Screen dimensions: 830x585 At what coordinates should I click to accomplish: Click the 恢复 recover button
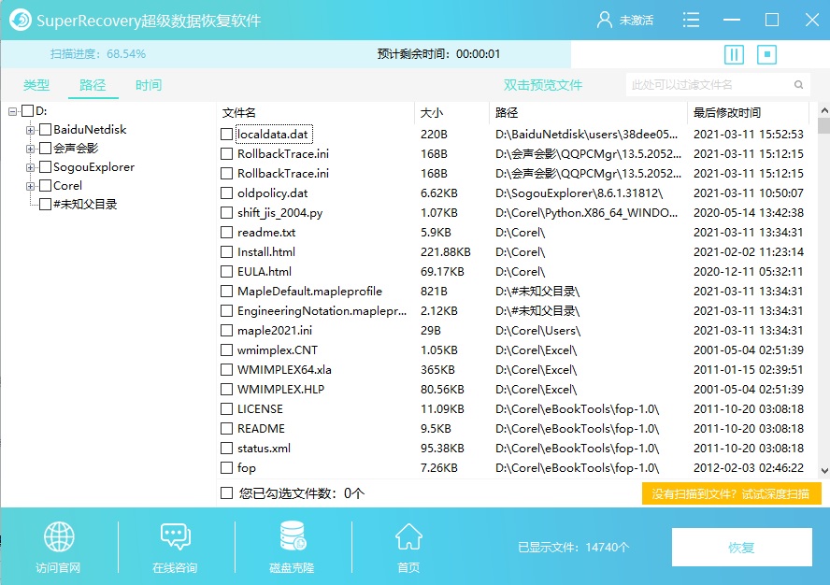pyautogui.click(x=741, y=548)
